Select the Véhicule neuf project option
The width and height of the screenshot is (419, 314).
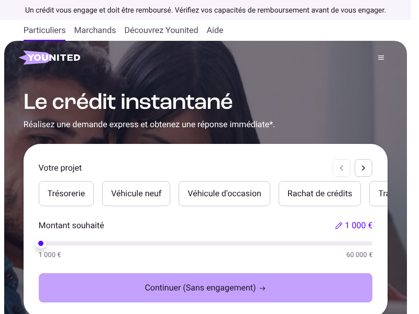(136, 194)
